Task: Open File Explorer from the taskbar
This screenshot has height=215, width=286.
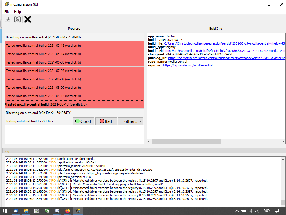Action: pos(26,211)
